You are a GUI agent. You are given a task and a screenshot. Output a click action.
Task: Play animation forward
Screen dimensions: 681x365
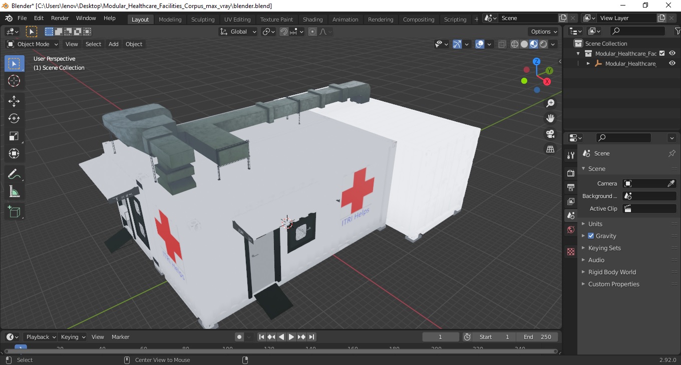(291, 337)
